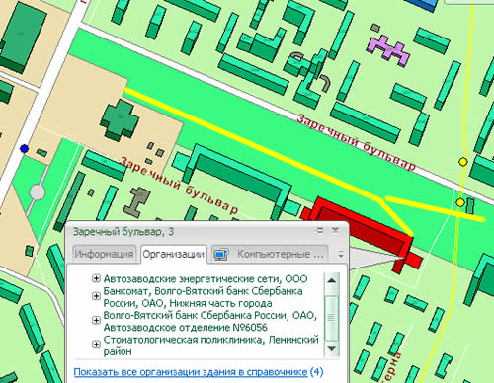Image resolution: width=494 pixels, height=383 pixels.
Task: Open the Компьютерные tab
Action: pyautogui.click(x=270, y=255)
